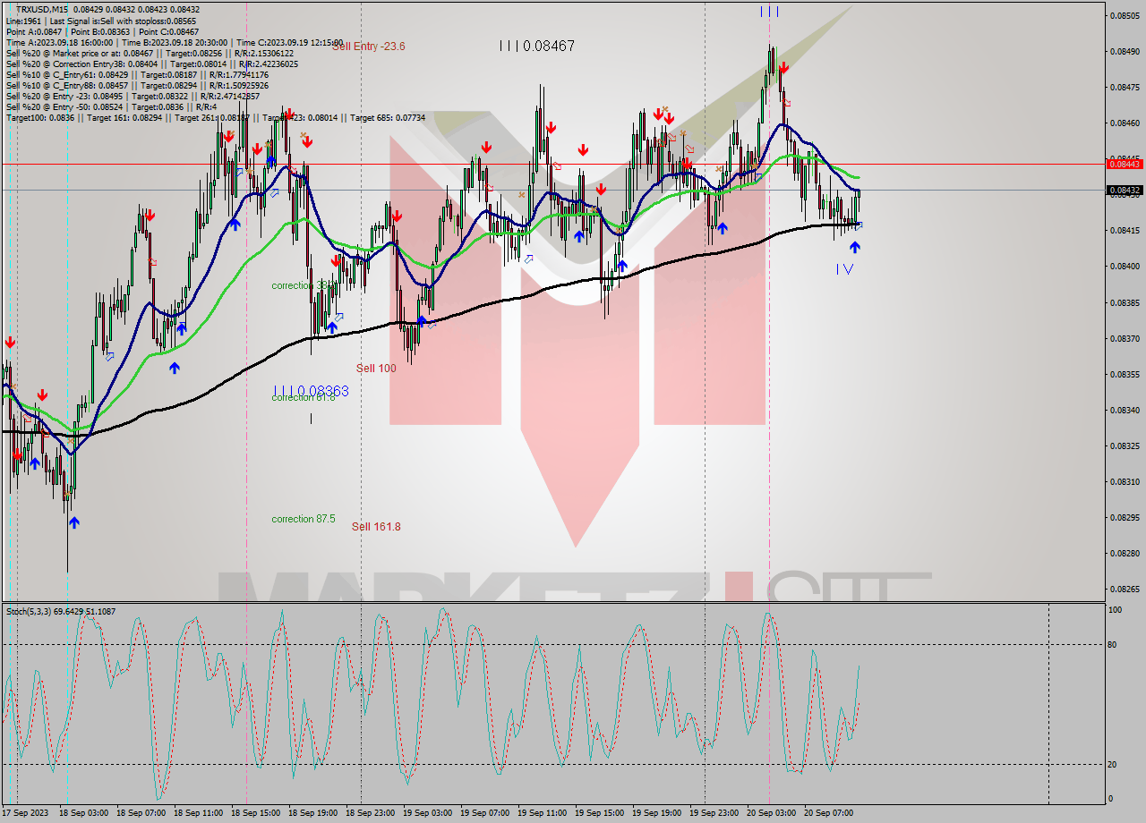Select the 'Sell 100' target label
The width and height of the screenshot is (1146, 823).
[376, 369]
